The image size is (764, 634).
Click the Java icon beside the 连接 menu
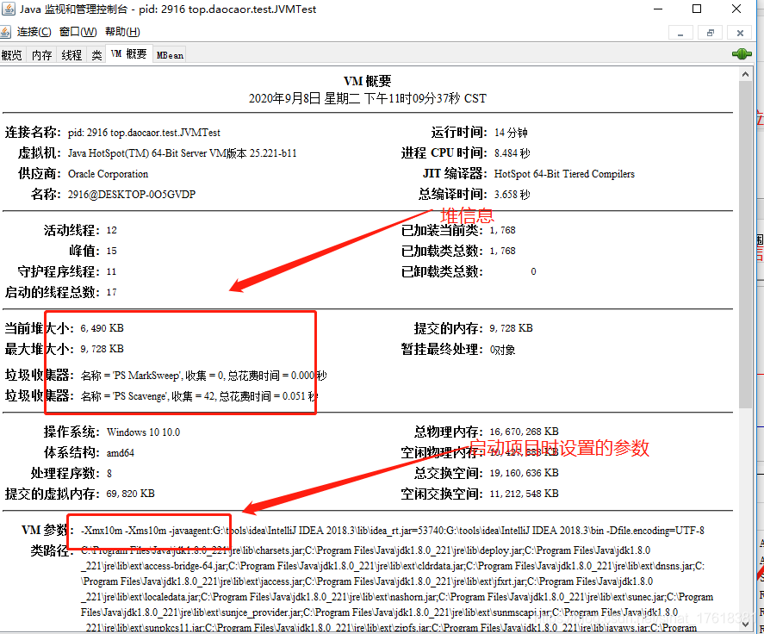pyautogui.click(x=5, y=32)
